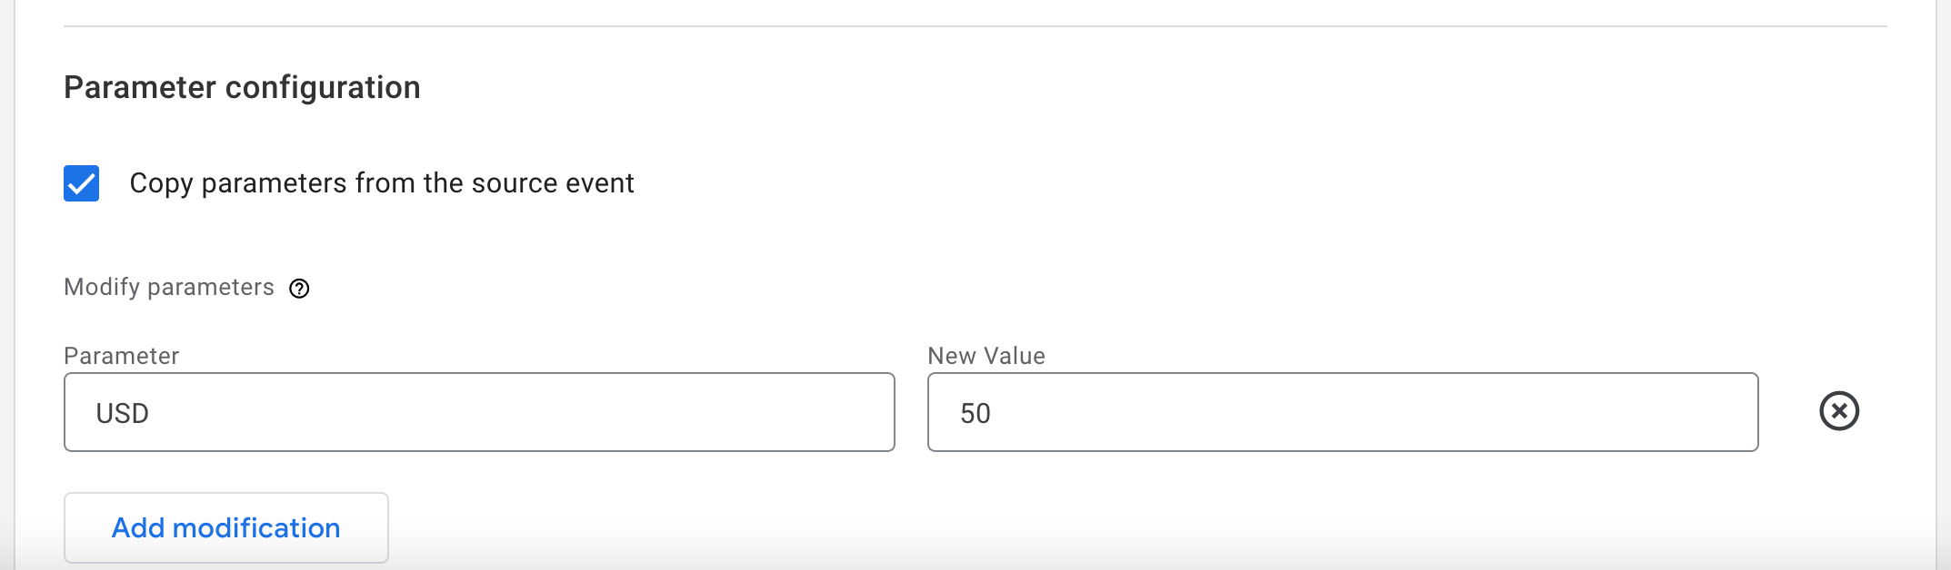Click the Parameter configuration section heading
The height and width of the screenshot is (570, 1951).
point(241,86)
